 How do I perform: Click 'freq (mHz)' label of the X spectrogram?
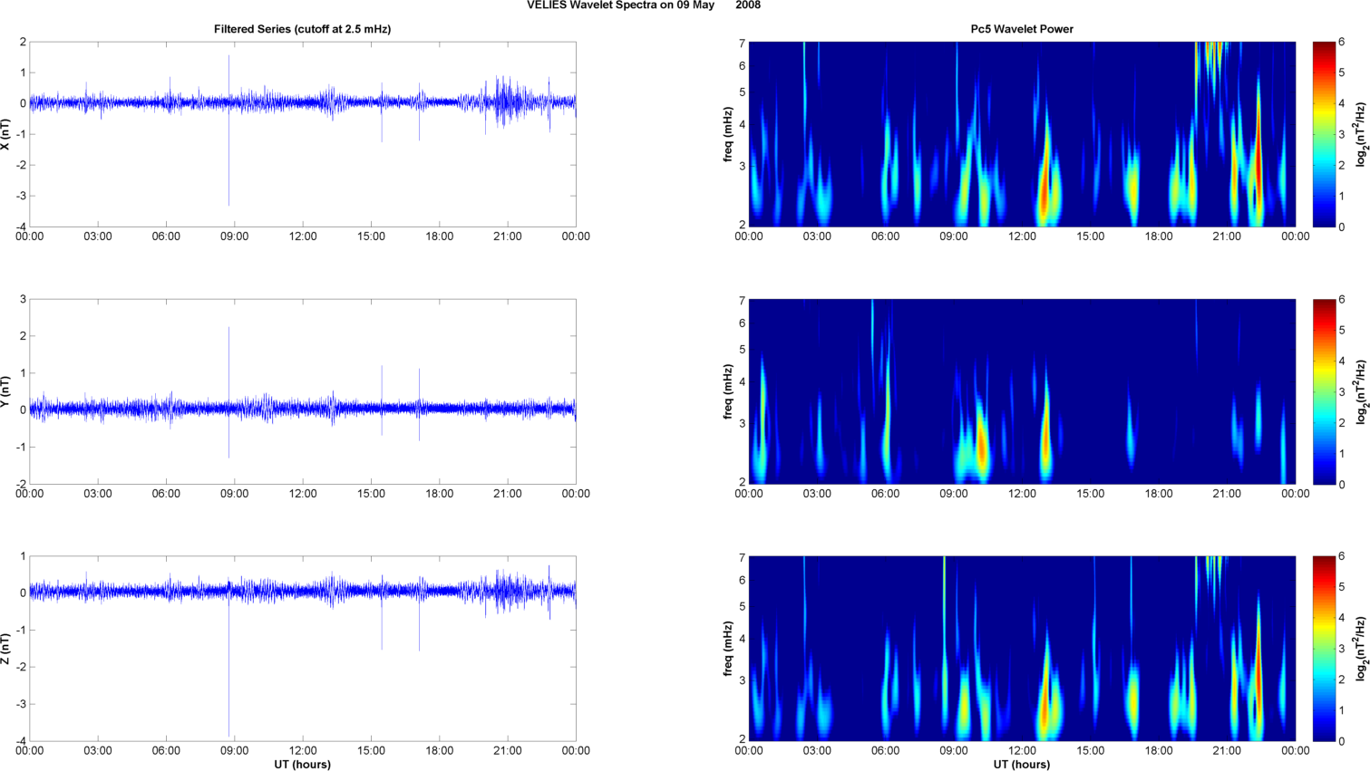coord(727,134)
